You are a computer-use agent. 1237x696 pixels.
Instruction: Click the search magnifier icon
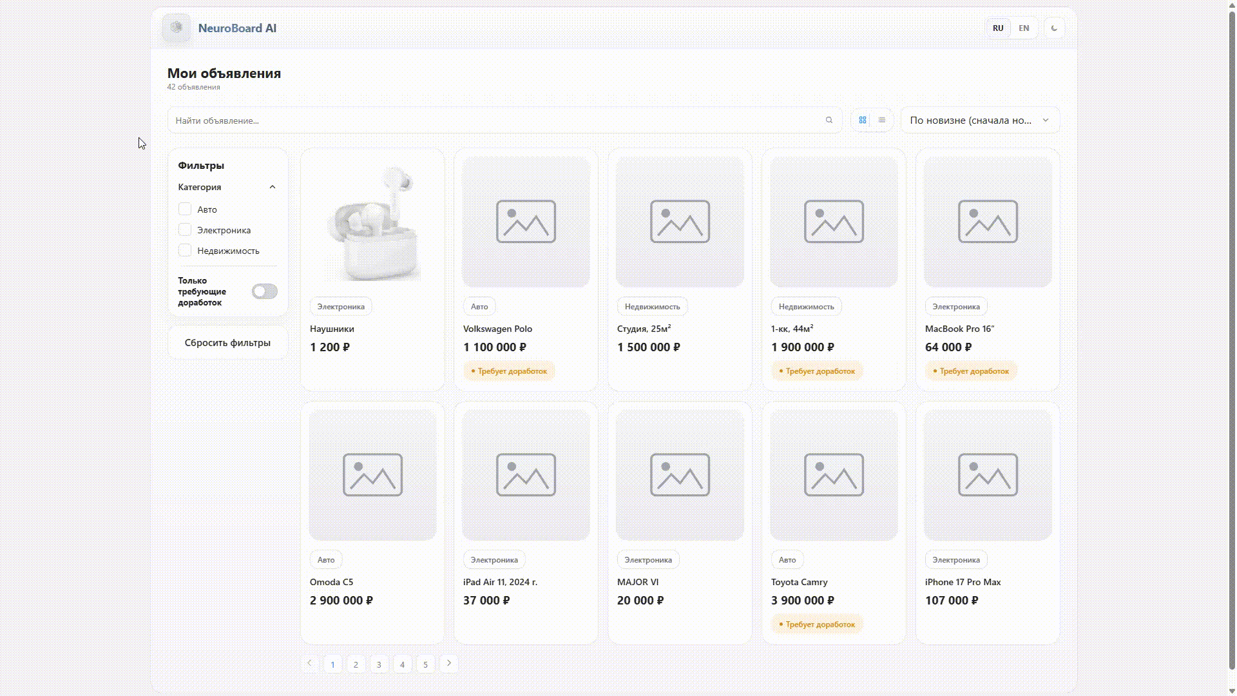click(829, 120)
